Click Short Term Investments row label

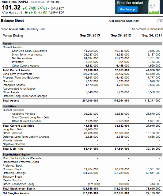27,55
